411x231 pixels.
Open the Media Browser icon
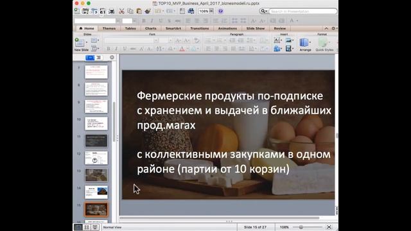(x=191, y=11)
